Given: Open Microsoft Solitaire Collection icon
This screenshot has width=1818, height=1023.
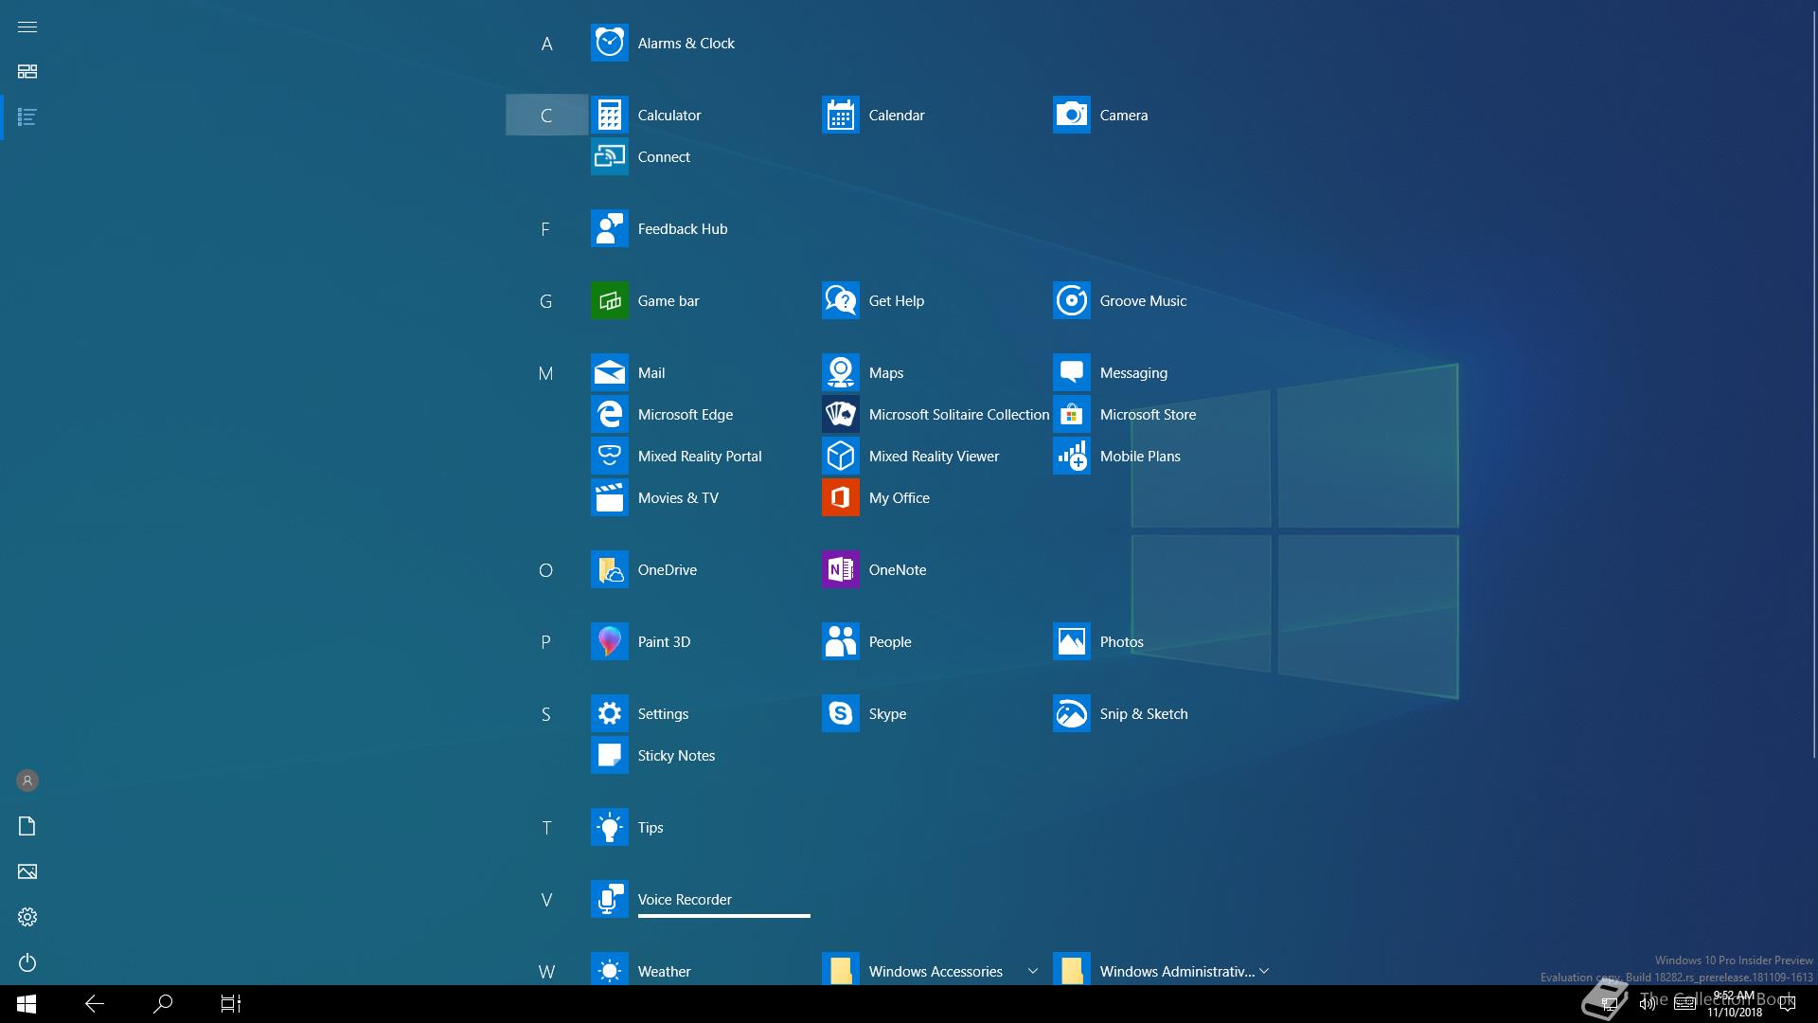Looking at the screenshot, I should pyautogui.click(x=840, y=415).
